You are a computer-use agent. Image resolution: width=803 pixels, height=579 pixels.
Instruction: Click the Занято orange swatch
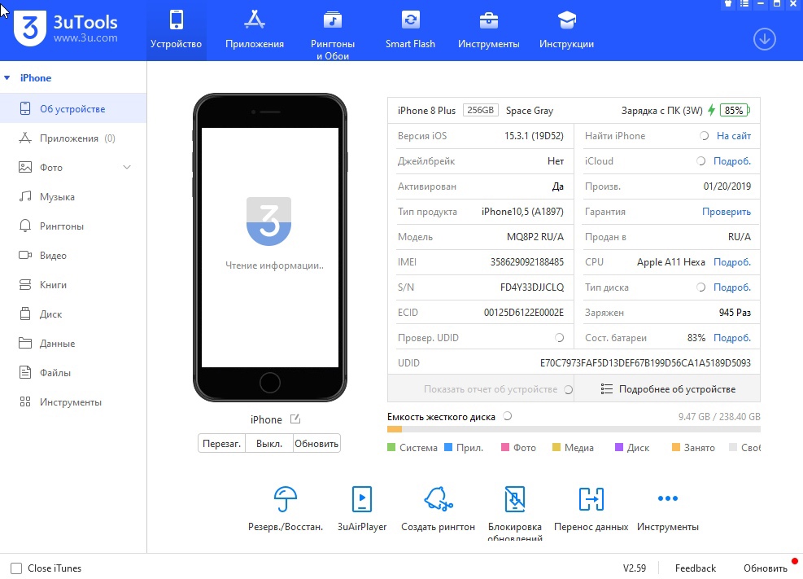click(x=676, y=447)
